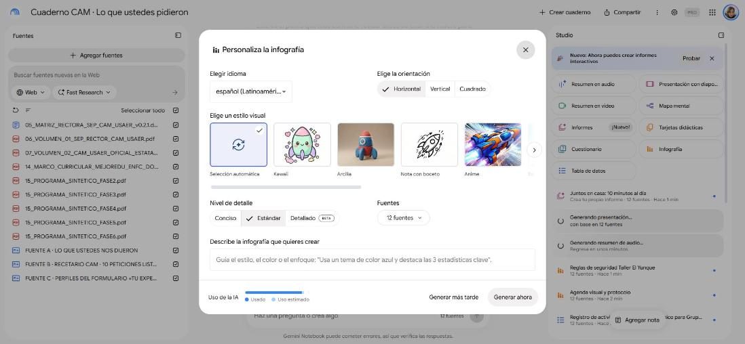
Task: Open the user profile avatar
Action: [x=730, y=12]
